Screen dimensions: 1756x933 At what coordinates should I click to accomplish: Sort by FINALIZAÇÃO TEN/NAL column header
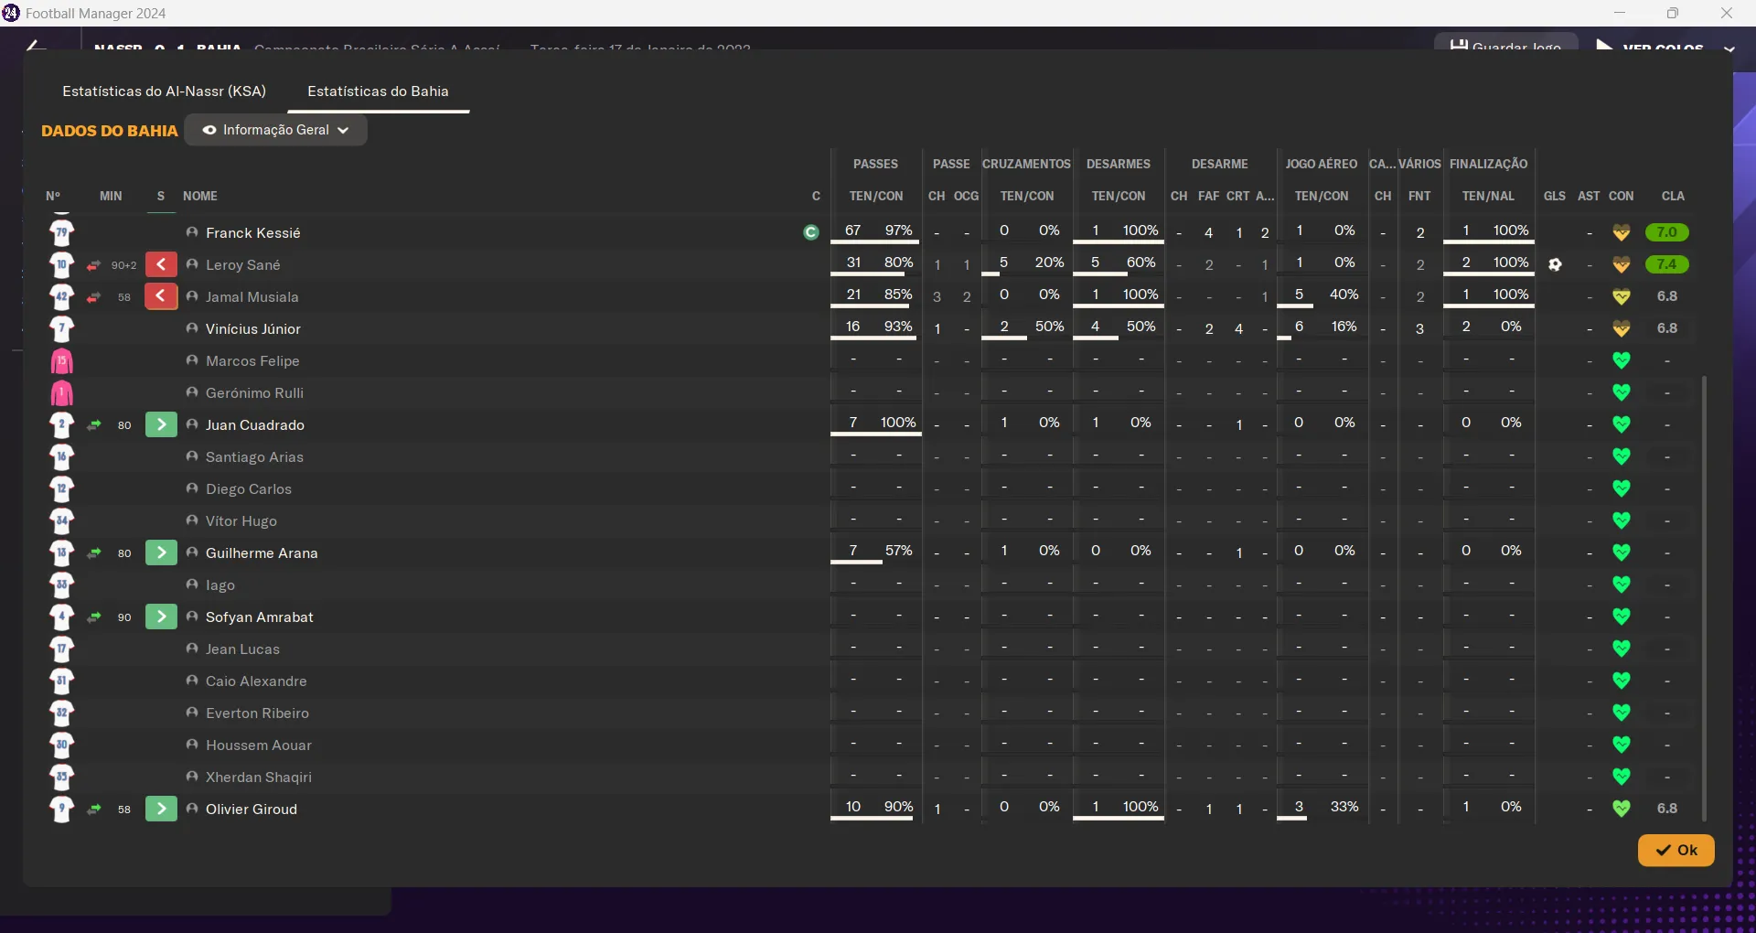[x=1488, y=196]
